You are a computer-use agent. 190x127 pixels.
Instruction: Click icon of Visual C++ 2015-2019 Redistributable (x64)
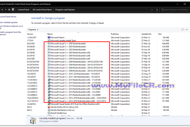pyautogui.click(x=49, y=98)
